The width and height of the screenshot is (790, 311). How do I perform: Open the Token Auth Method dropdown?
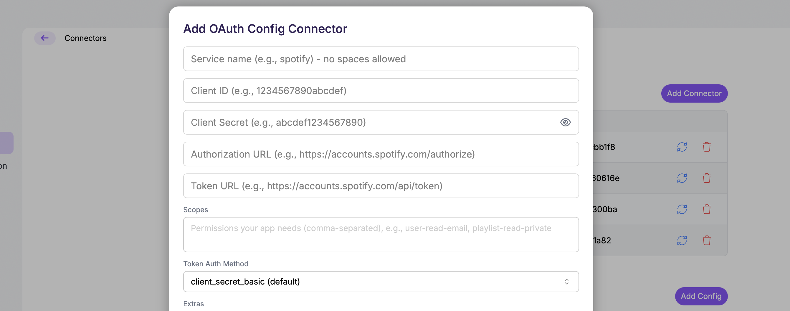coord(381,282)
